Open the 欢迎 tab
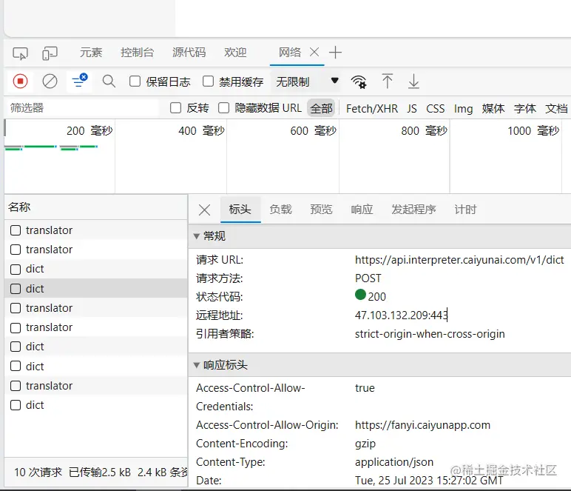Viewport: 571px width, 491px height. point(235,53)
